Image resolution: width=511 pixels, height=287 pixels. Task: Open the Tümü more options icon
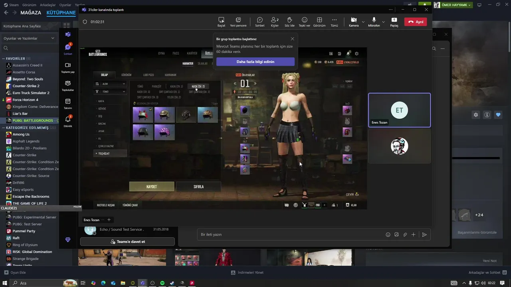coord(334,22)
